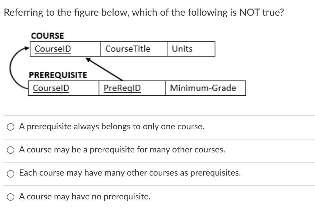Click the question text at the top
Screen dimensions: 315x213
pyautogui.click(x=143, y=12)
